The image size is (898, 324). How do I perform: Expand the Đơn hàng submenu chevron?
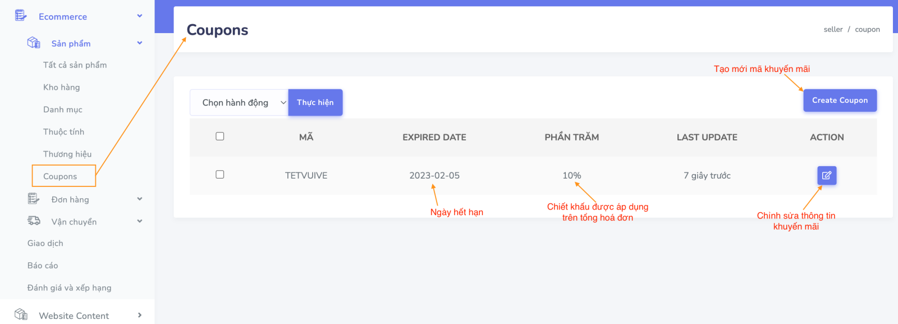pyautogui.click(x=140, y=199)
